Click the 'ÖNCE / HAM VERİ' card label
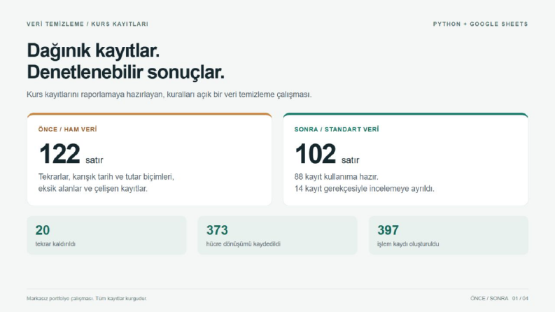The image size is (555, 312). [x=68, y=129]
